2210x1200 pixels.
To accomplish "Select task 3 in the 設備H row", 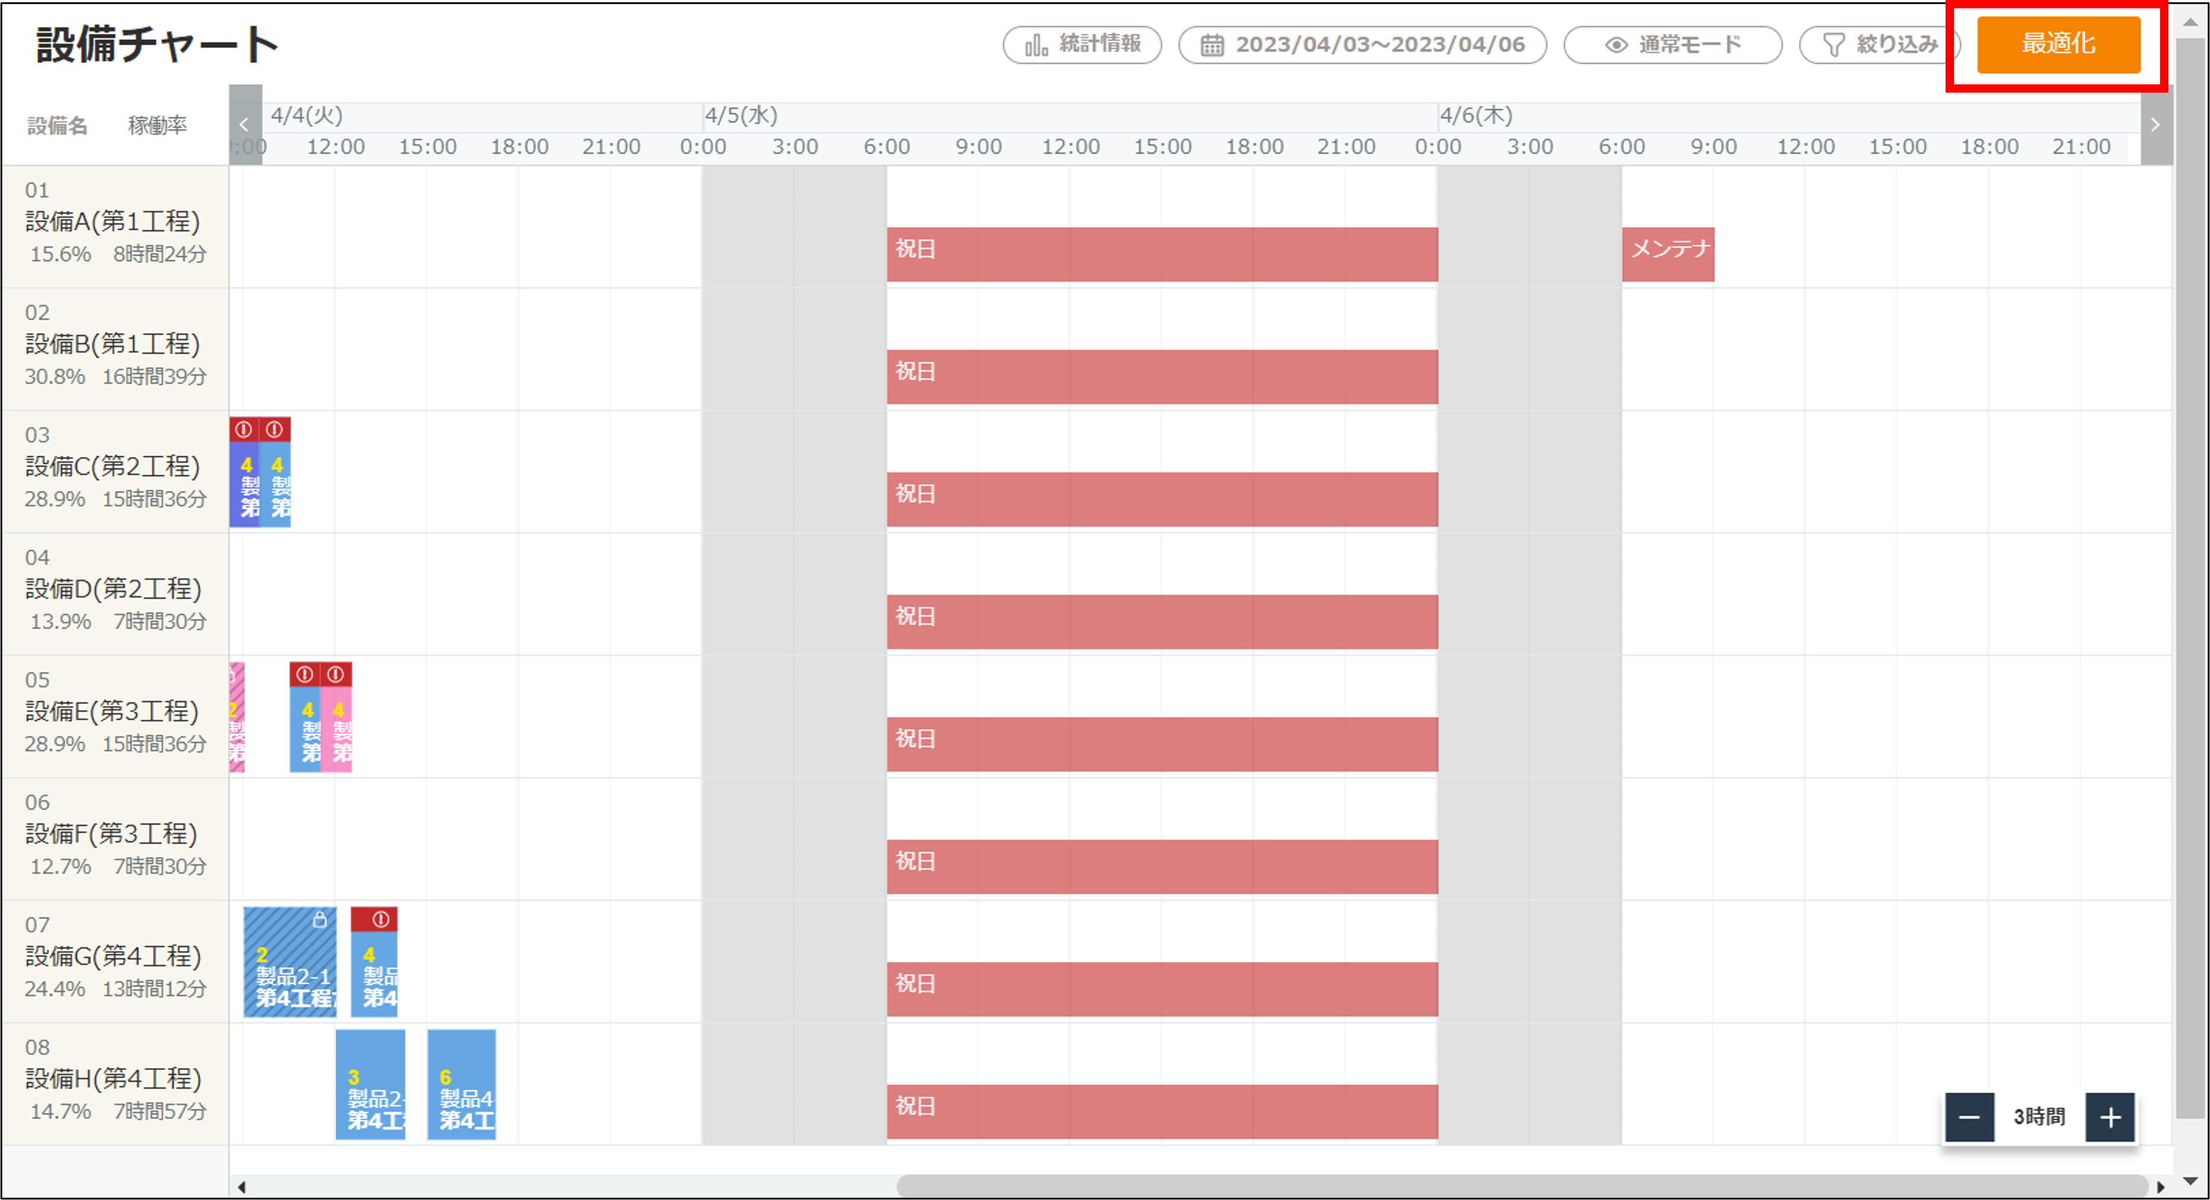I will click(371, 1085).
